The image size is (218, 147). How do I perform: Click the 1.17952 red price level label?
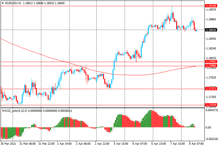pyautogui.click(x=211, y=62)
